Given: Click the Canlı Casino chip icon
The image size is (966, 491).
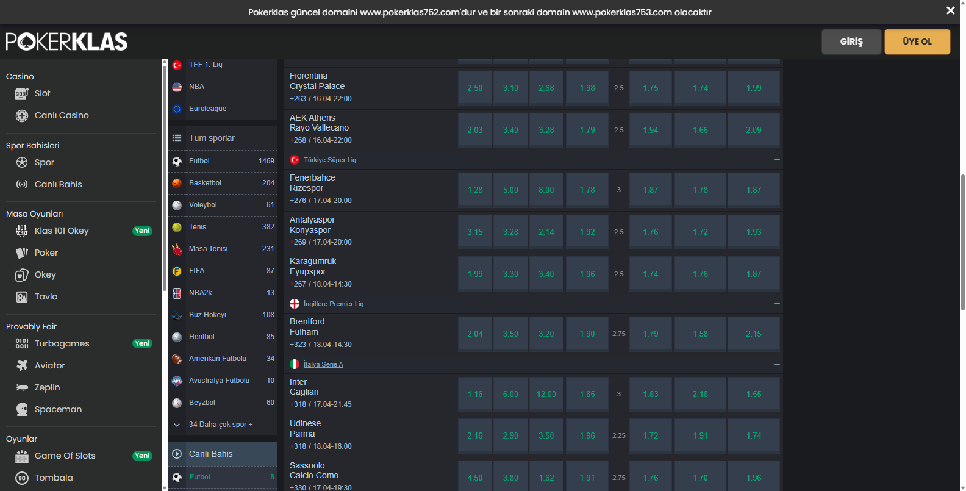Looking at the screenshot, I should 22,115.
